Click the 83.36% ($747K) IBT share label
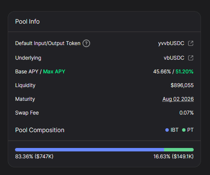The width and height of the screenshot is (210, 175). click(34, 157)
